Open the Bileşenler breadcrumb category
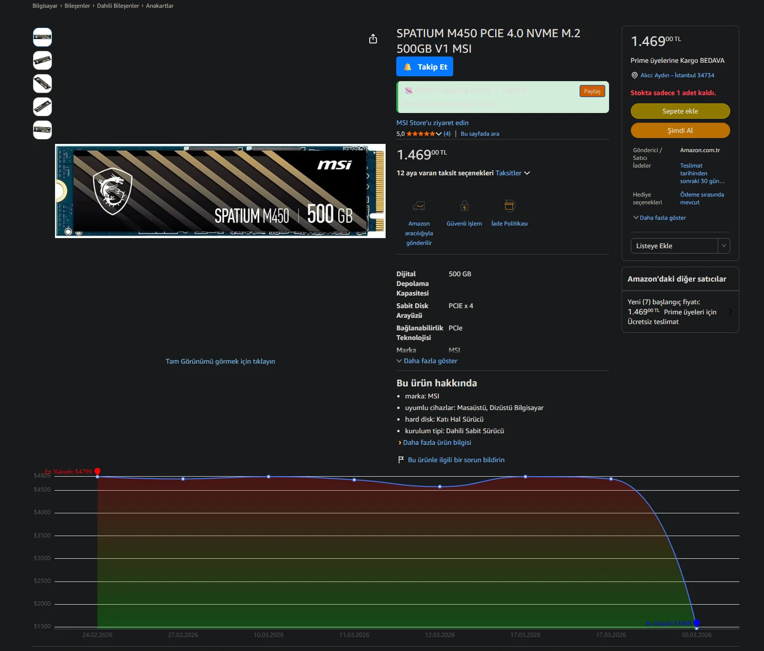This screenshot has height=651, width=764. 77,6
